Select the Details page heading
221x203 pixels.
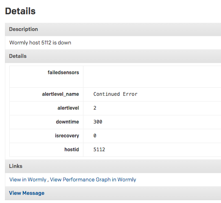[x=20, y=11]
